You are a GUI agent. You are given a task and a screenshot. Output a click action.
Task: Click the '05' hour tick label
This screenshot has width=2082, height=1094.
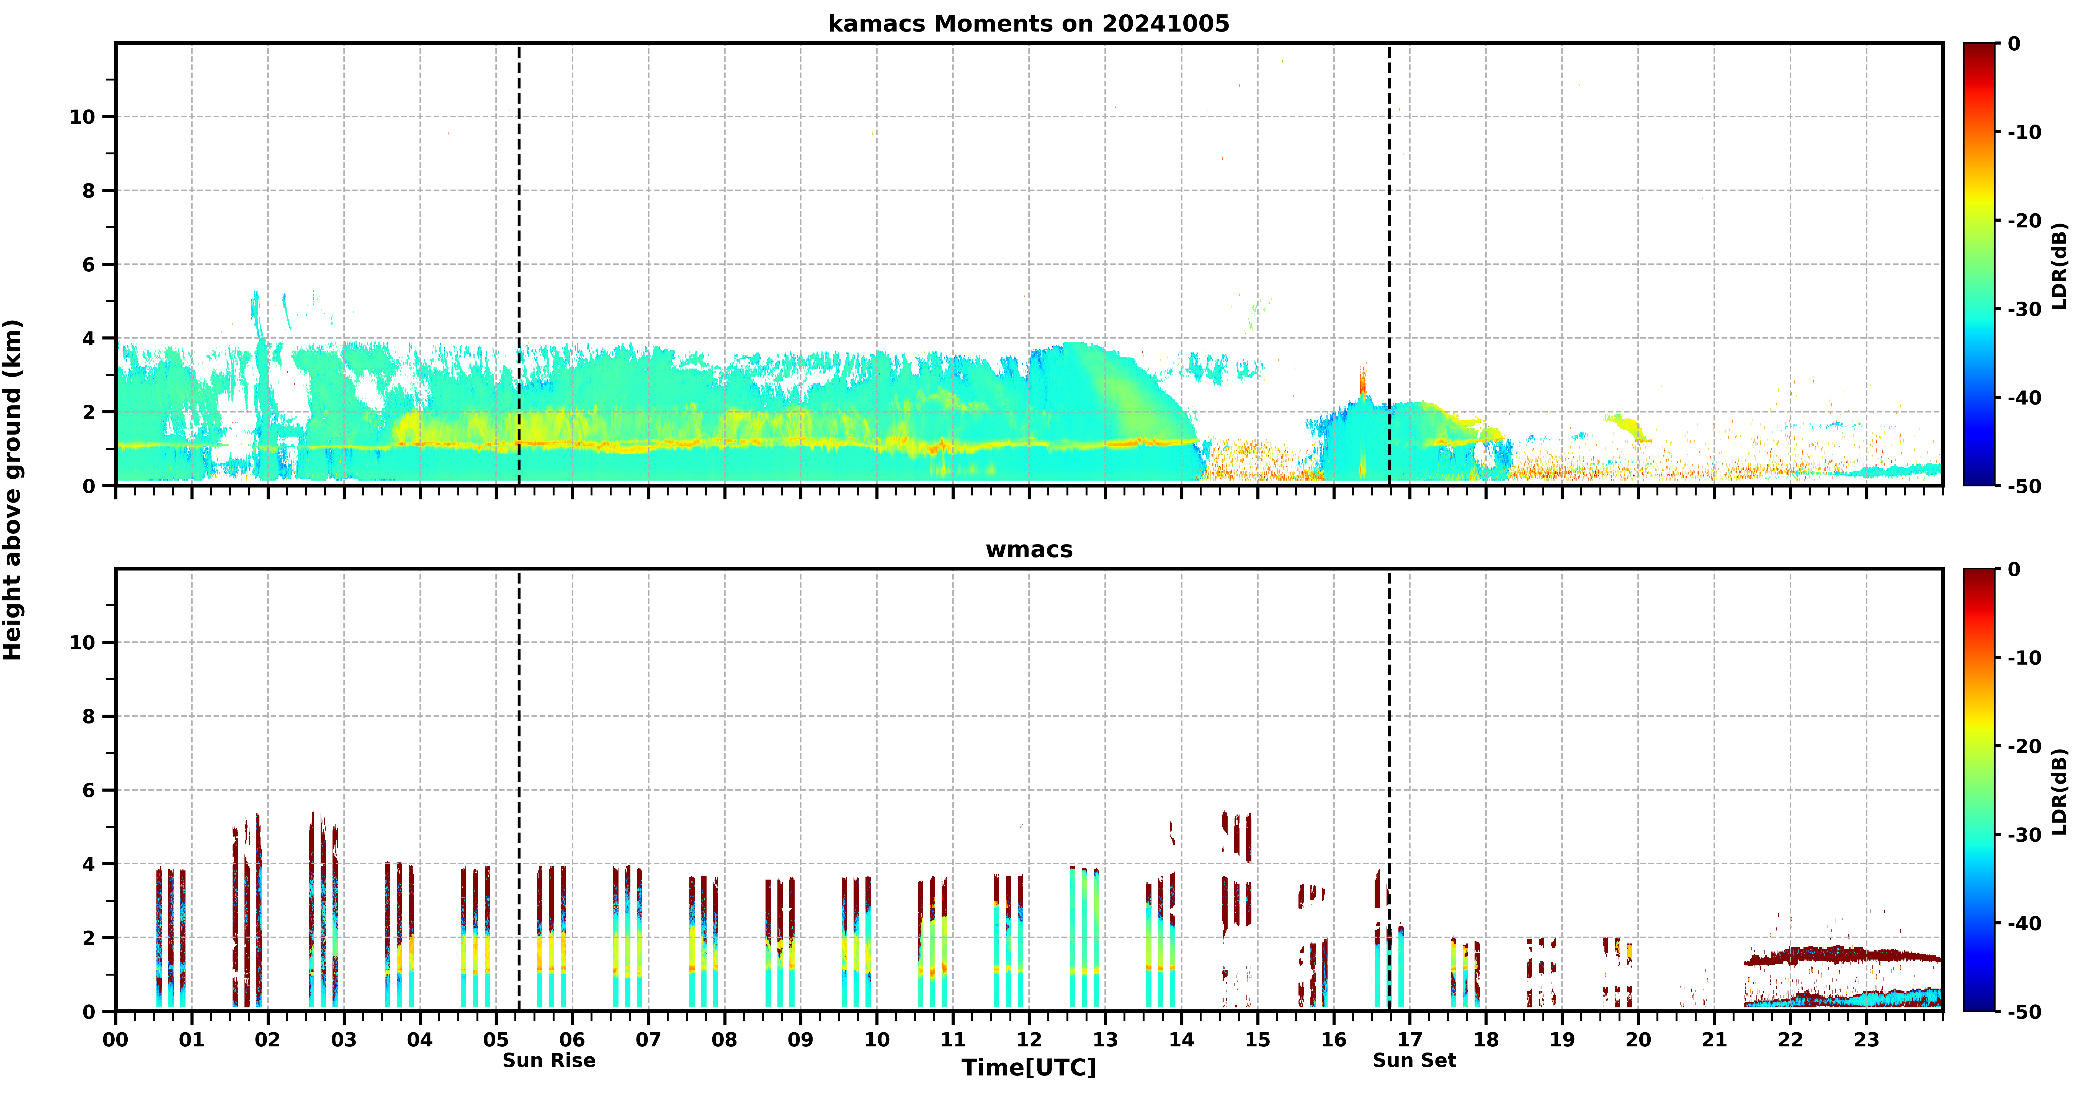click(x=496, y=1040)
